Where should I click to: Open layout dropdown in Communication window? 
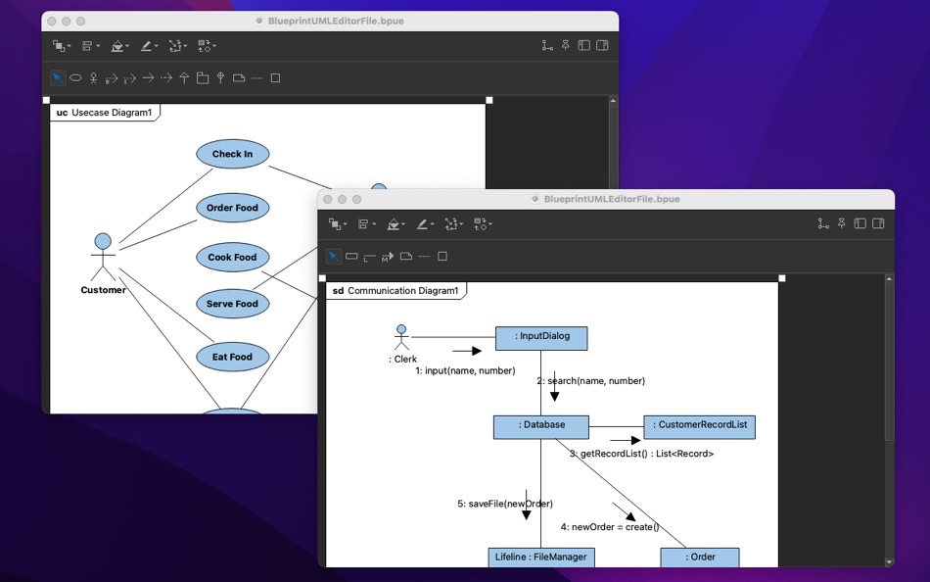point(483,224)
